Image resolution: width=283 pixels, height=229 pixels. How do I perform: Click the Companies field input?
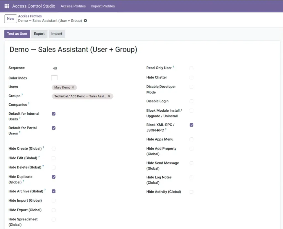[x=95, y=105]
